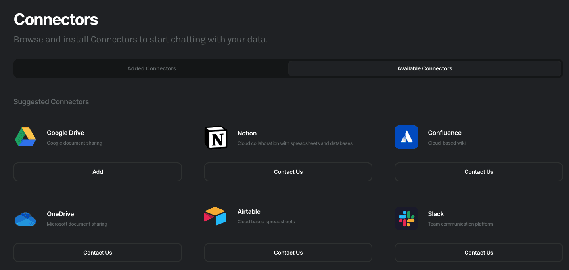The width and height of the screenshot is (569, 270).
Task: Select the Available Connectors tab
Action: 425,68
